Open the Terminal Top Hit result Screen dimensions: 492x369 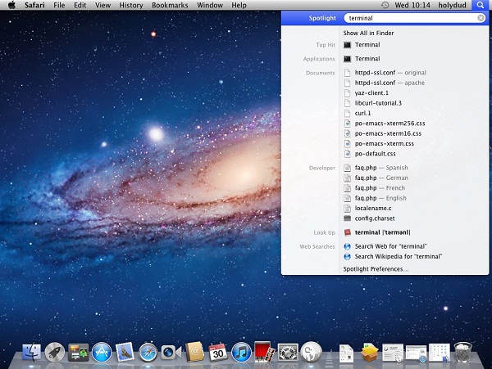pos(367,45)
